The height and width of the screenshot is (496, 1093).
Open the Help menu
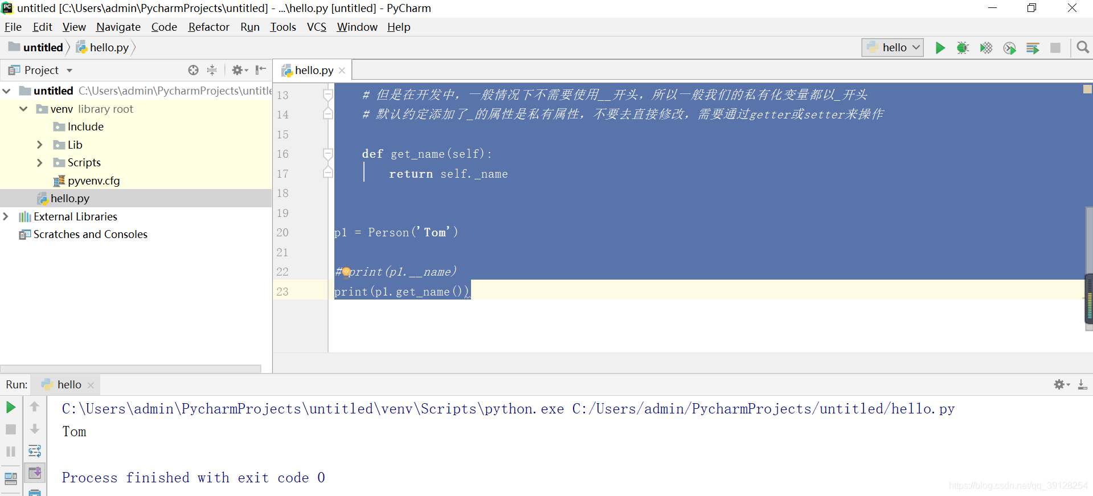click(x=399, y=27)
